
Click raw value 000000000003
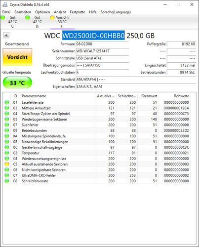(176, 164)
